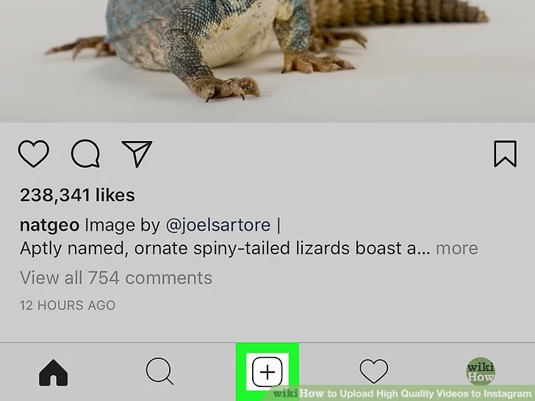This screenshot has width=535, height=401.
Task: Tap the caption text about spiny-tailed lizards
Action: [225, 248]
